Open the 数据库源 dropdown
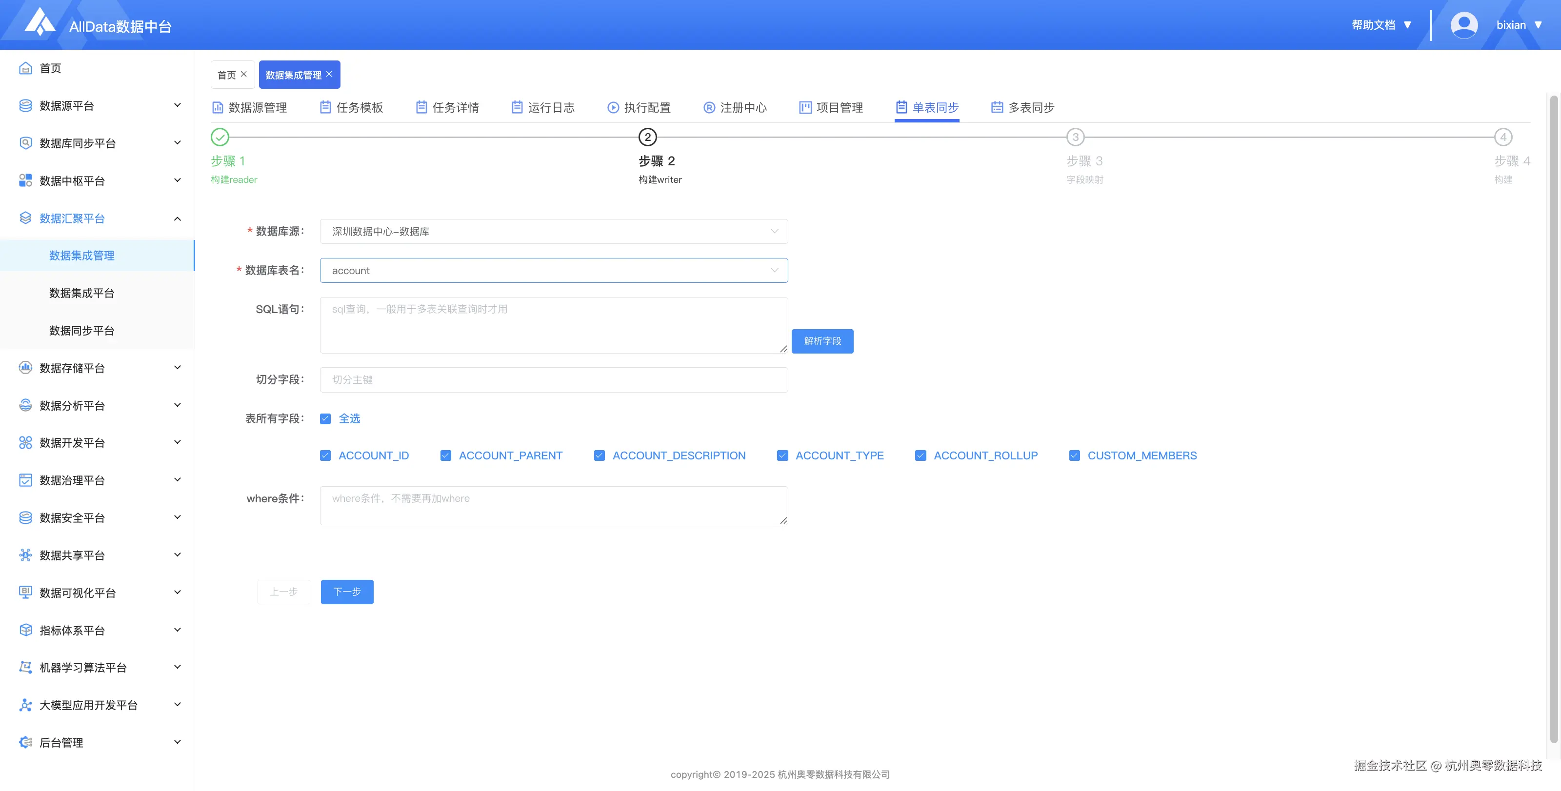Image resolution: width=1561 pixels, height=791 pixels. coord(553,231)
